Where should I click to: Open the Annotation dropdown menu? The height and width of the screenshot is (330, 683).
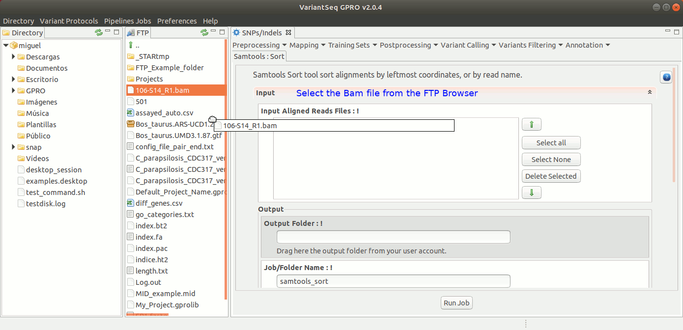587,45
